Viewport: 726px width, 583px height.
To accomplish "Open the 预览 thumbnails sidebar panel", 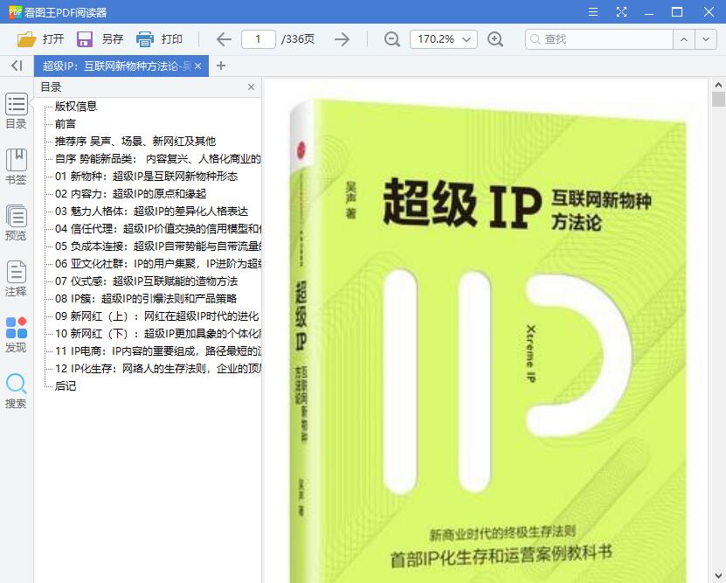I will coord(17,223).
